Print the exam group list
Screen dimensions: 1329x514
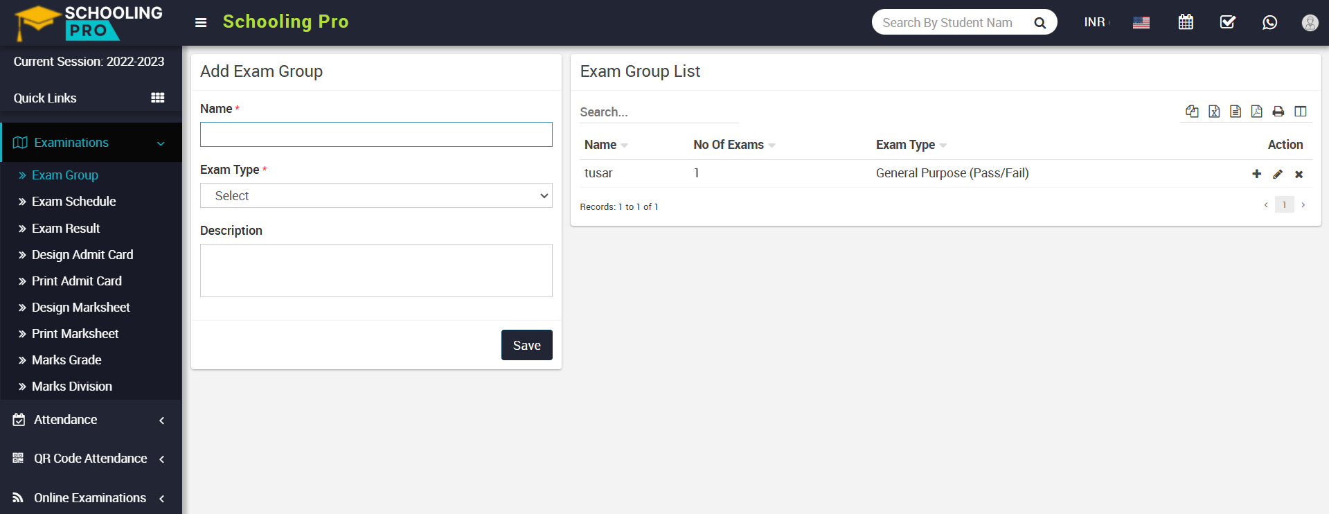pos(1278,112)
